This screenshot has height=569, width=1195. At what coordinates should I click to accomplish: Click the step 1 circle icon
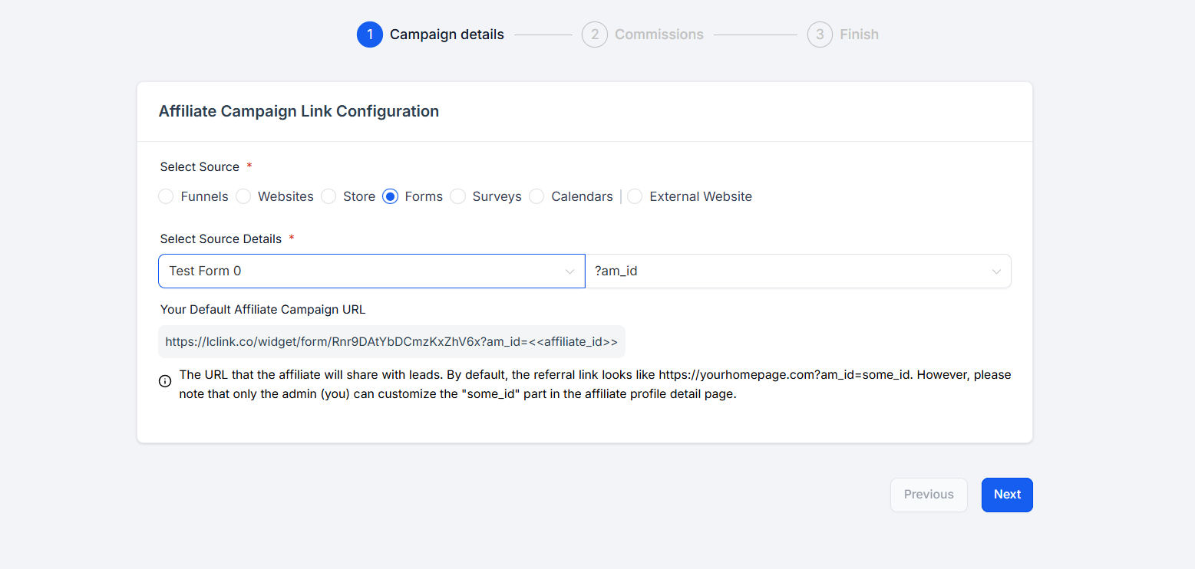pyautogui.click(x=369, y=35)
